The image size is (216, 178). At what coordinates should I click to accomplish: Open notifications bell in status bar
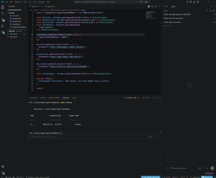pos(215,177)
